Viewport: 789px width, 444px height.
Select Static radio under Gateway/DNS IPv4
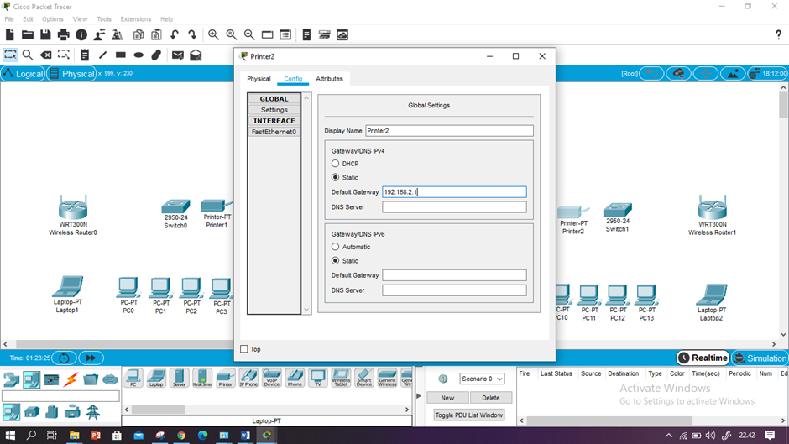click(335, 177)
